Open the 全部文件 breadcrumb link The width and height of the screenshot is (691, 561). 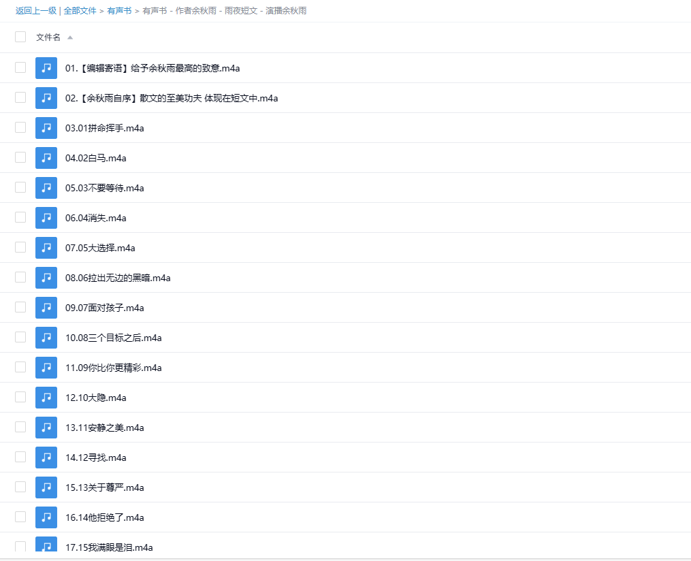(80, 11)
